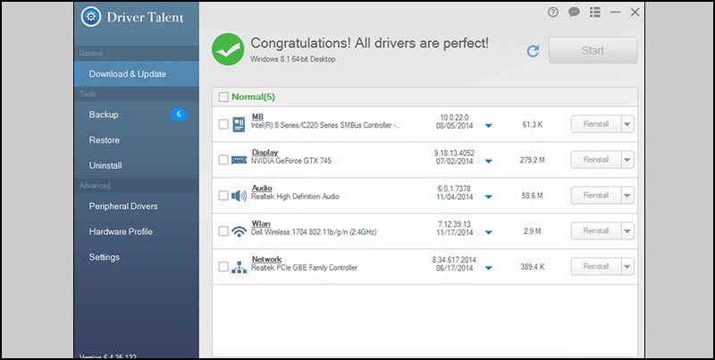Click 'Realtek High Definition Audio' text
Screen dimensions: 715x360
295,197
